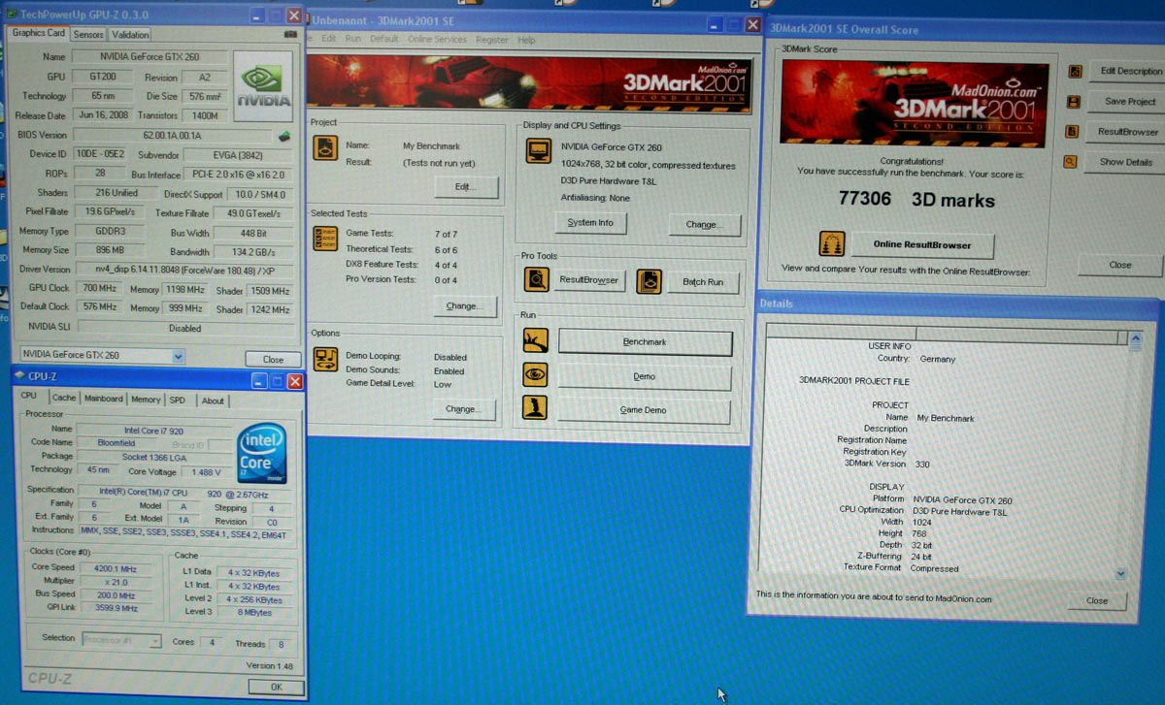Click the NVIDIA logo in GPU-Z

(263, 87)
